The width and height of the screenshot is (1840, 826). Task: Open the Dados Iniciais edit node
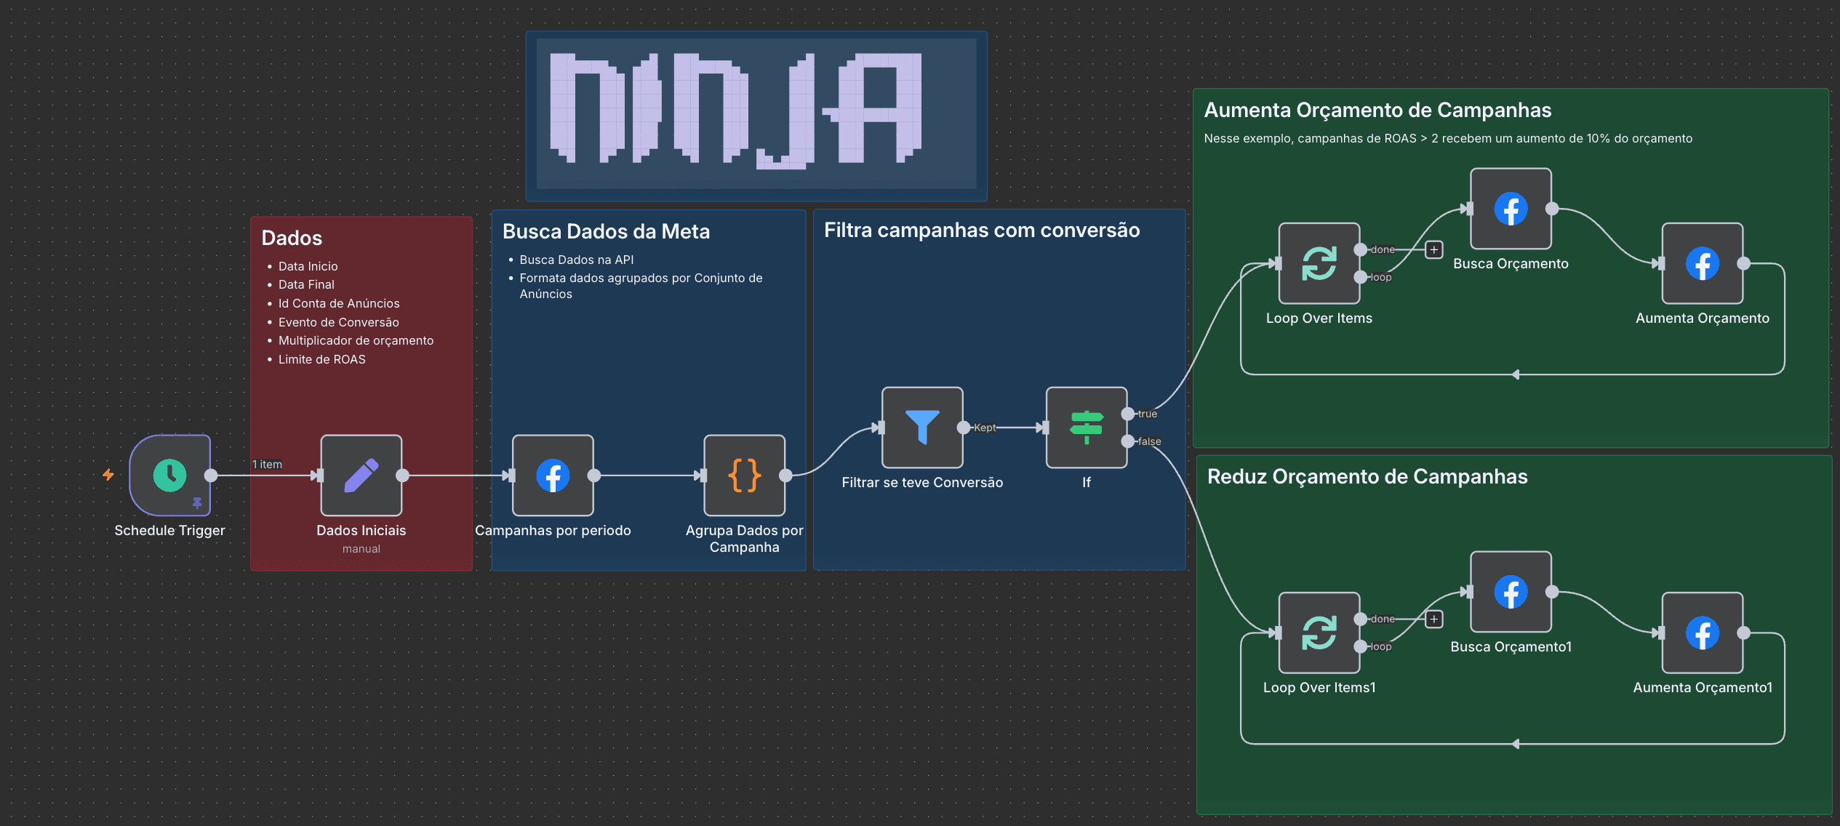[361, 476]
